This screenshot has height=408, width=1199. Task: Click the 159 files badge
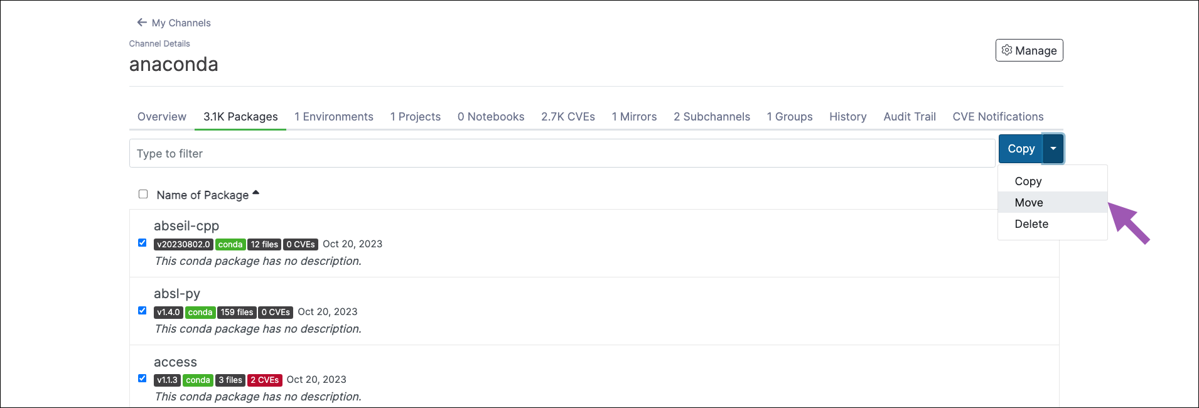pos(237,312)
